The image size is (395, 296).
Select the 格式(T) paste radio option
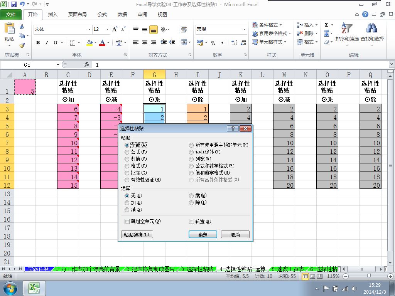click(x=127, y=166)
